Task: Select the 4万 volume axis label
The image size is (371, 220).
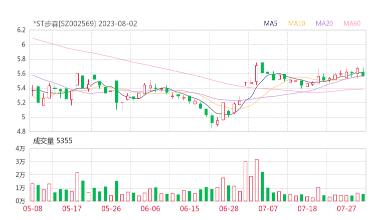Action: tap(21, 148)
